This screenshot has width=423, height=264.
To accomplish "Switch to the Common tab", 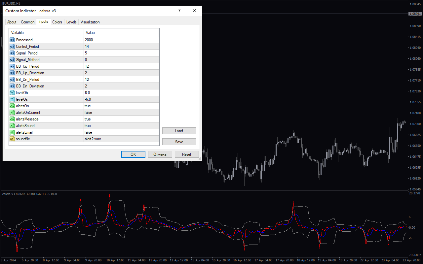I will 28,22.
